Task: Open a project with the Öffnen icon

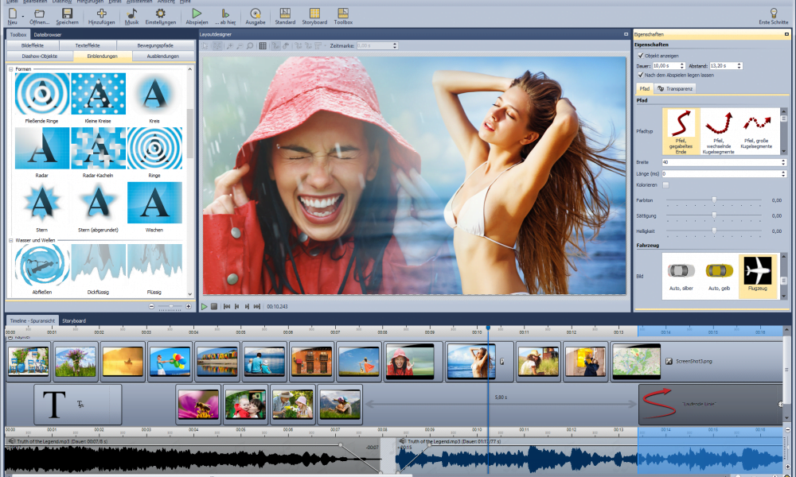Action: click(39, 14)
